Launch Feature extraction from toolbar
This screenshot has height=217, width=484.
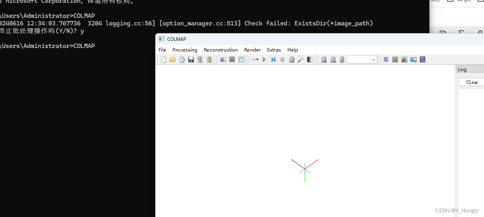223,60
